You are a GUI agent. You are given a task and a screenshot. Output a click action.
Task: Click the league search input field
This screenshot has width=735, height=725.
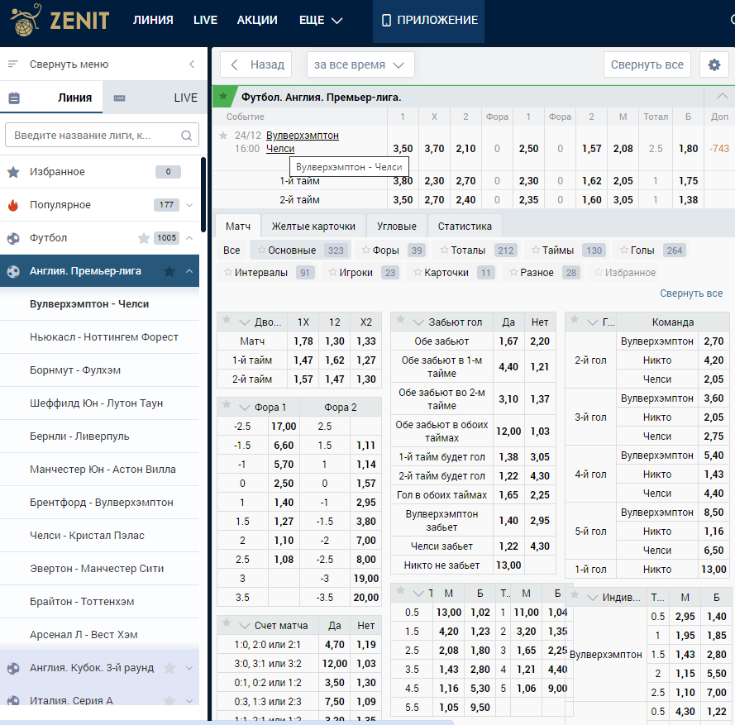102,136
